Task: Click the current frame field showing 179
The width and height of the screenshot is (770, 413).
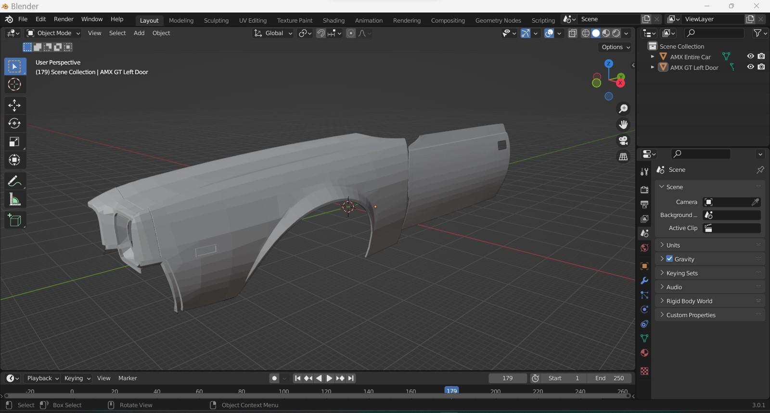Action: (508, 378)
